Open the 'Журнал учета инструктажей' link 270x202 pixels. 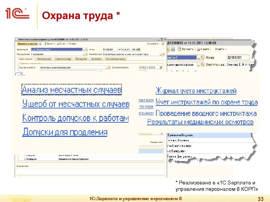pos(196,91)
